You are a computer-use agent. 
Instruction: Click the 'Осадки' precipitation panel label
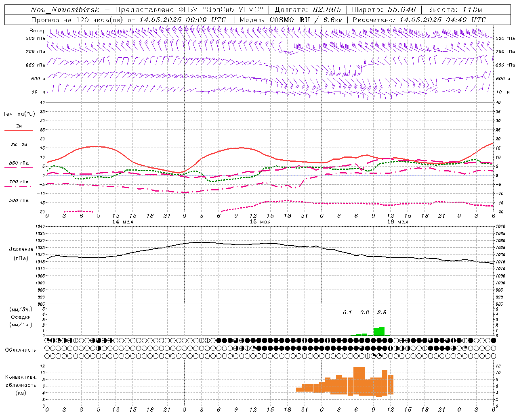point(21,317)
